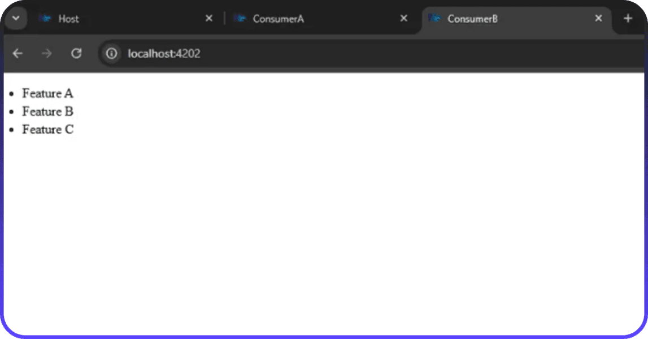The height and width of the screenshot is (339, 648).
Task: Reload the localhost:4202 page
Action: pos(76,54)
